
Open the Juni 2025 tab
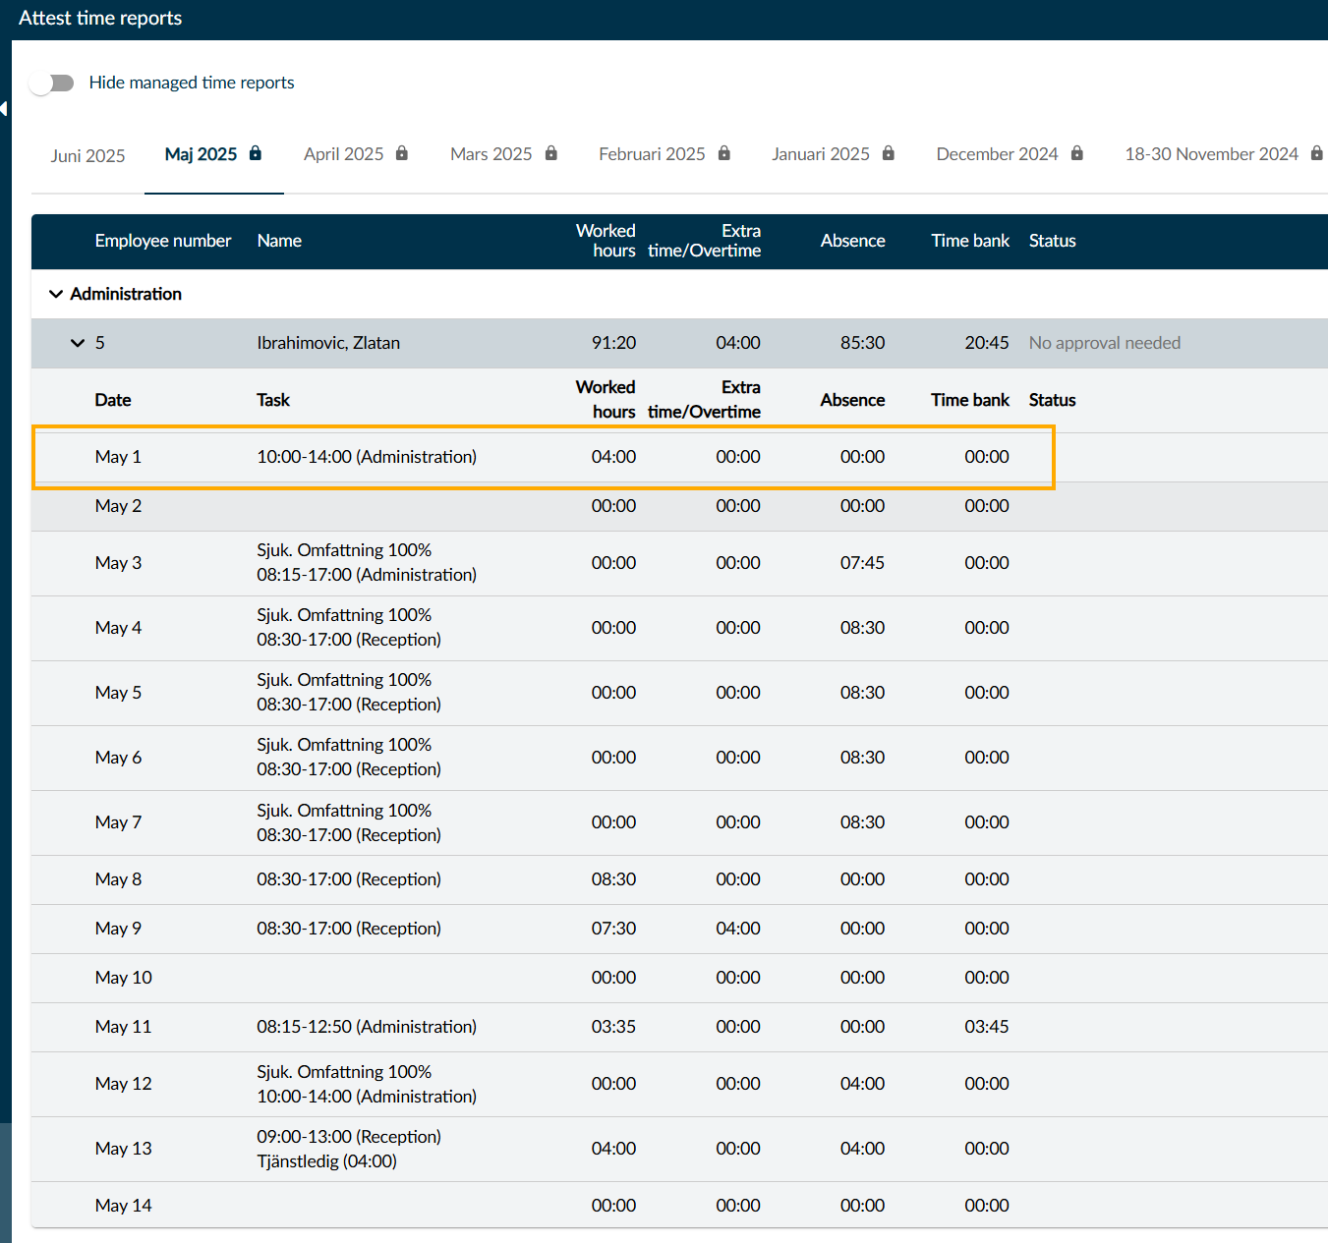(88, 155)
